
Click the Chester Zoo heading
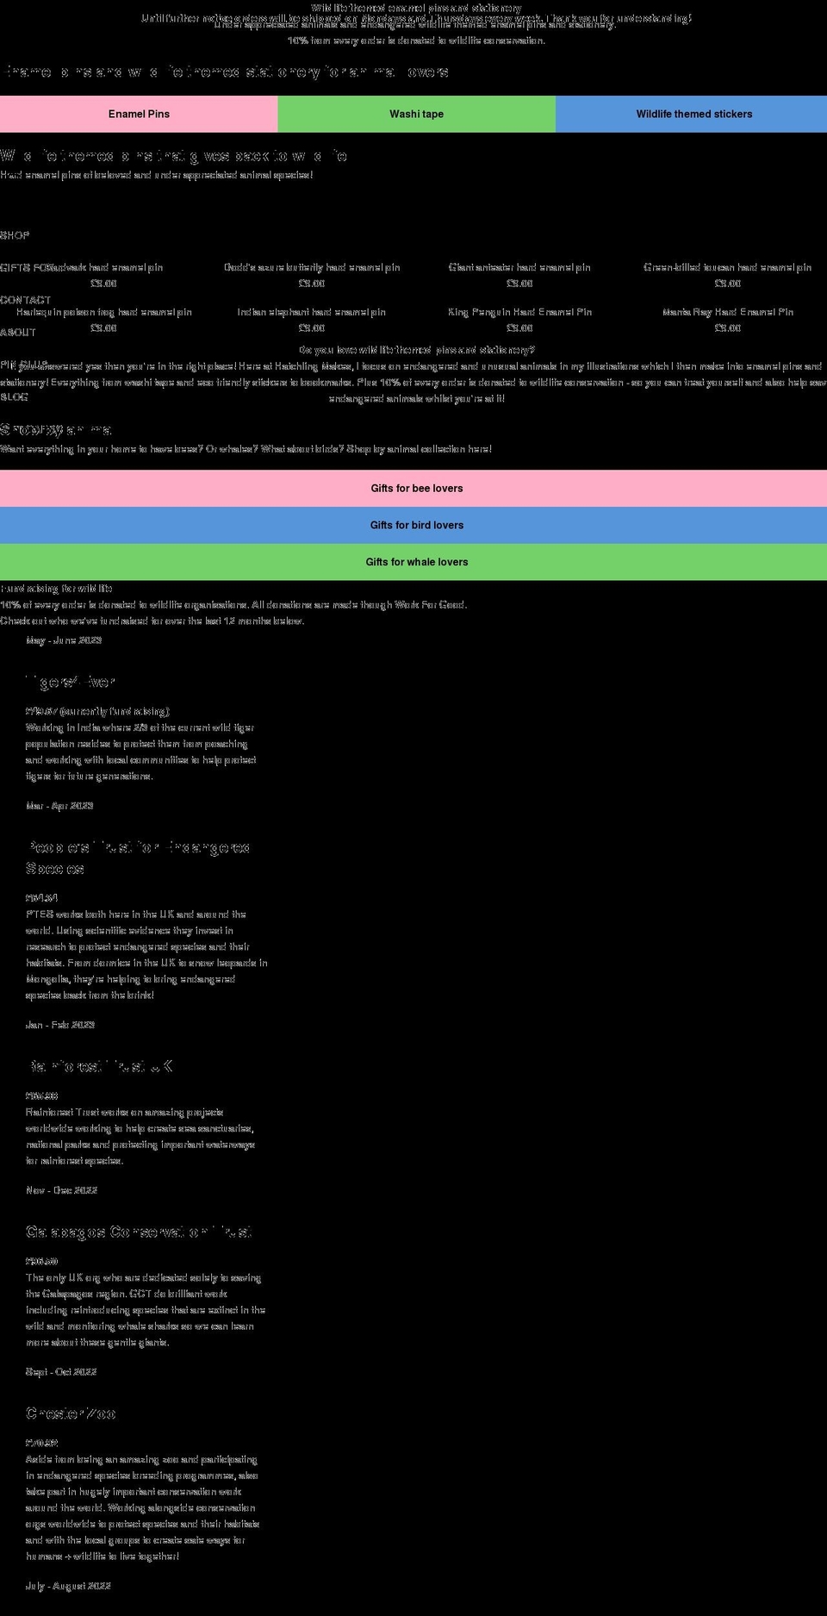click(71, 1413)
